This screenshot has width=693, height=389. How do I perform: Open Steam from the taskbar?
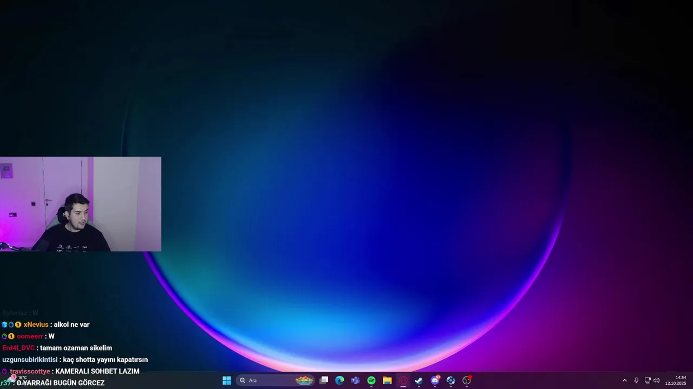419,380
